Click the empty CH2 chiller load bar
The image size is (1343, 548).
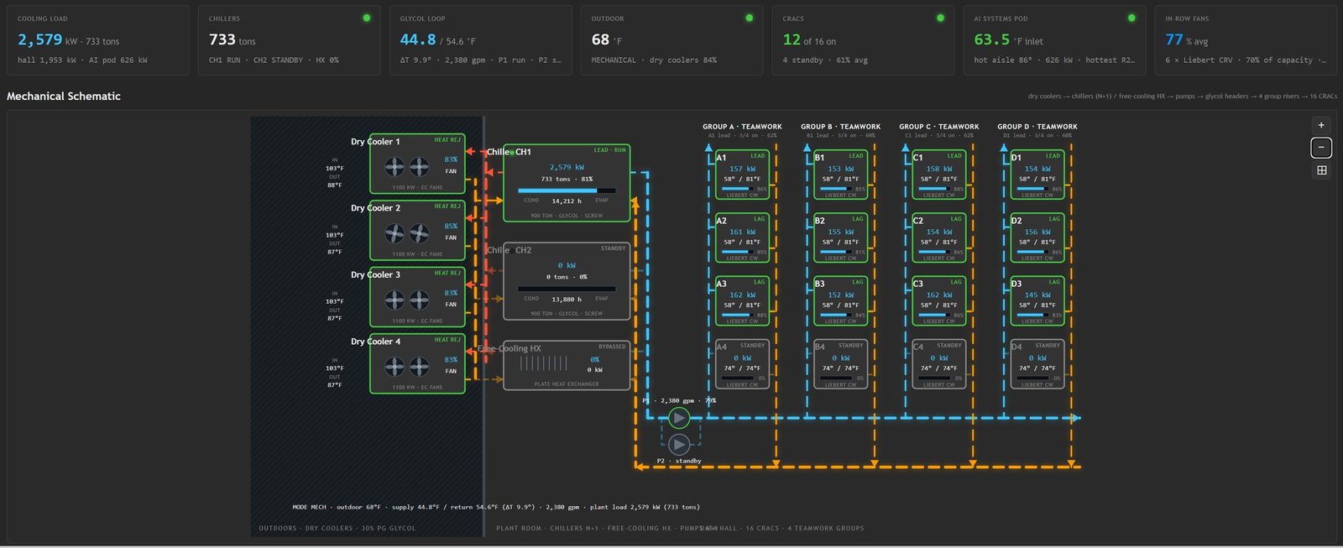click(567, 289)
